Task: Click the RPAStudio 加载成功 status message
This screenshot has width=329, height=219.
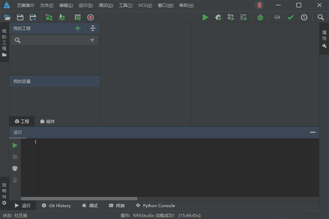Action: coord(154,215)
